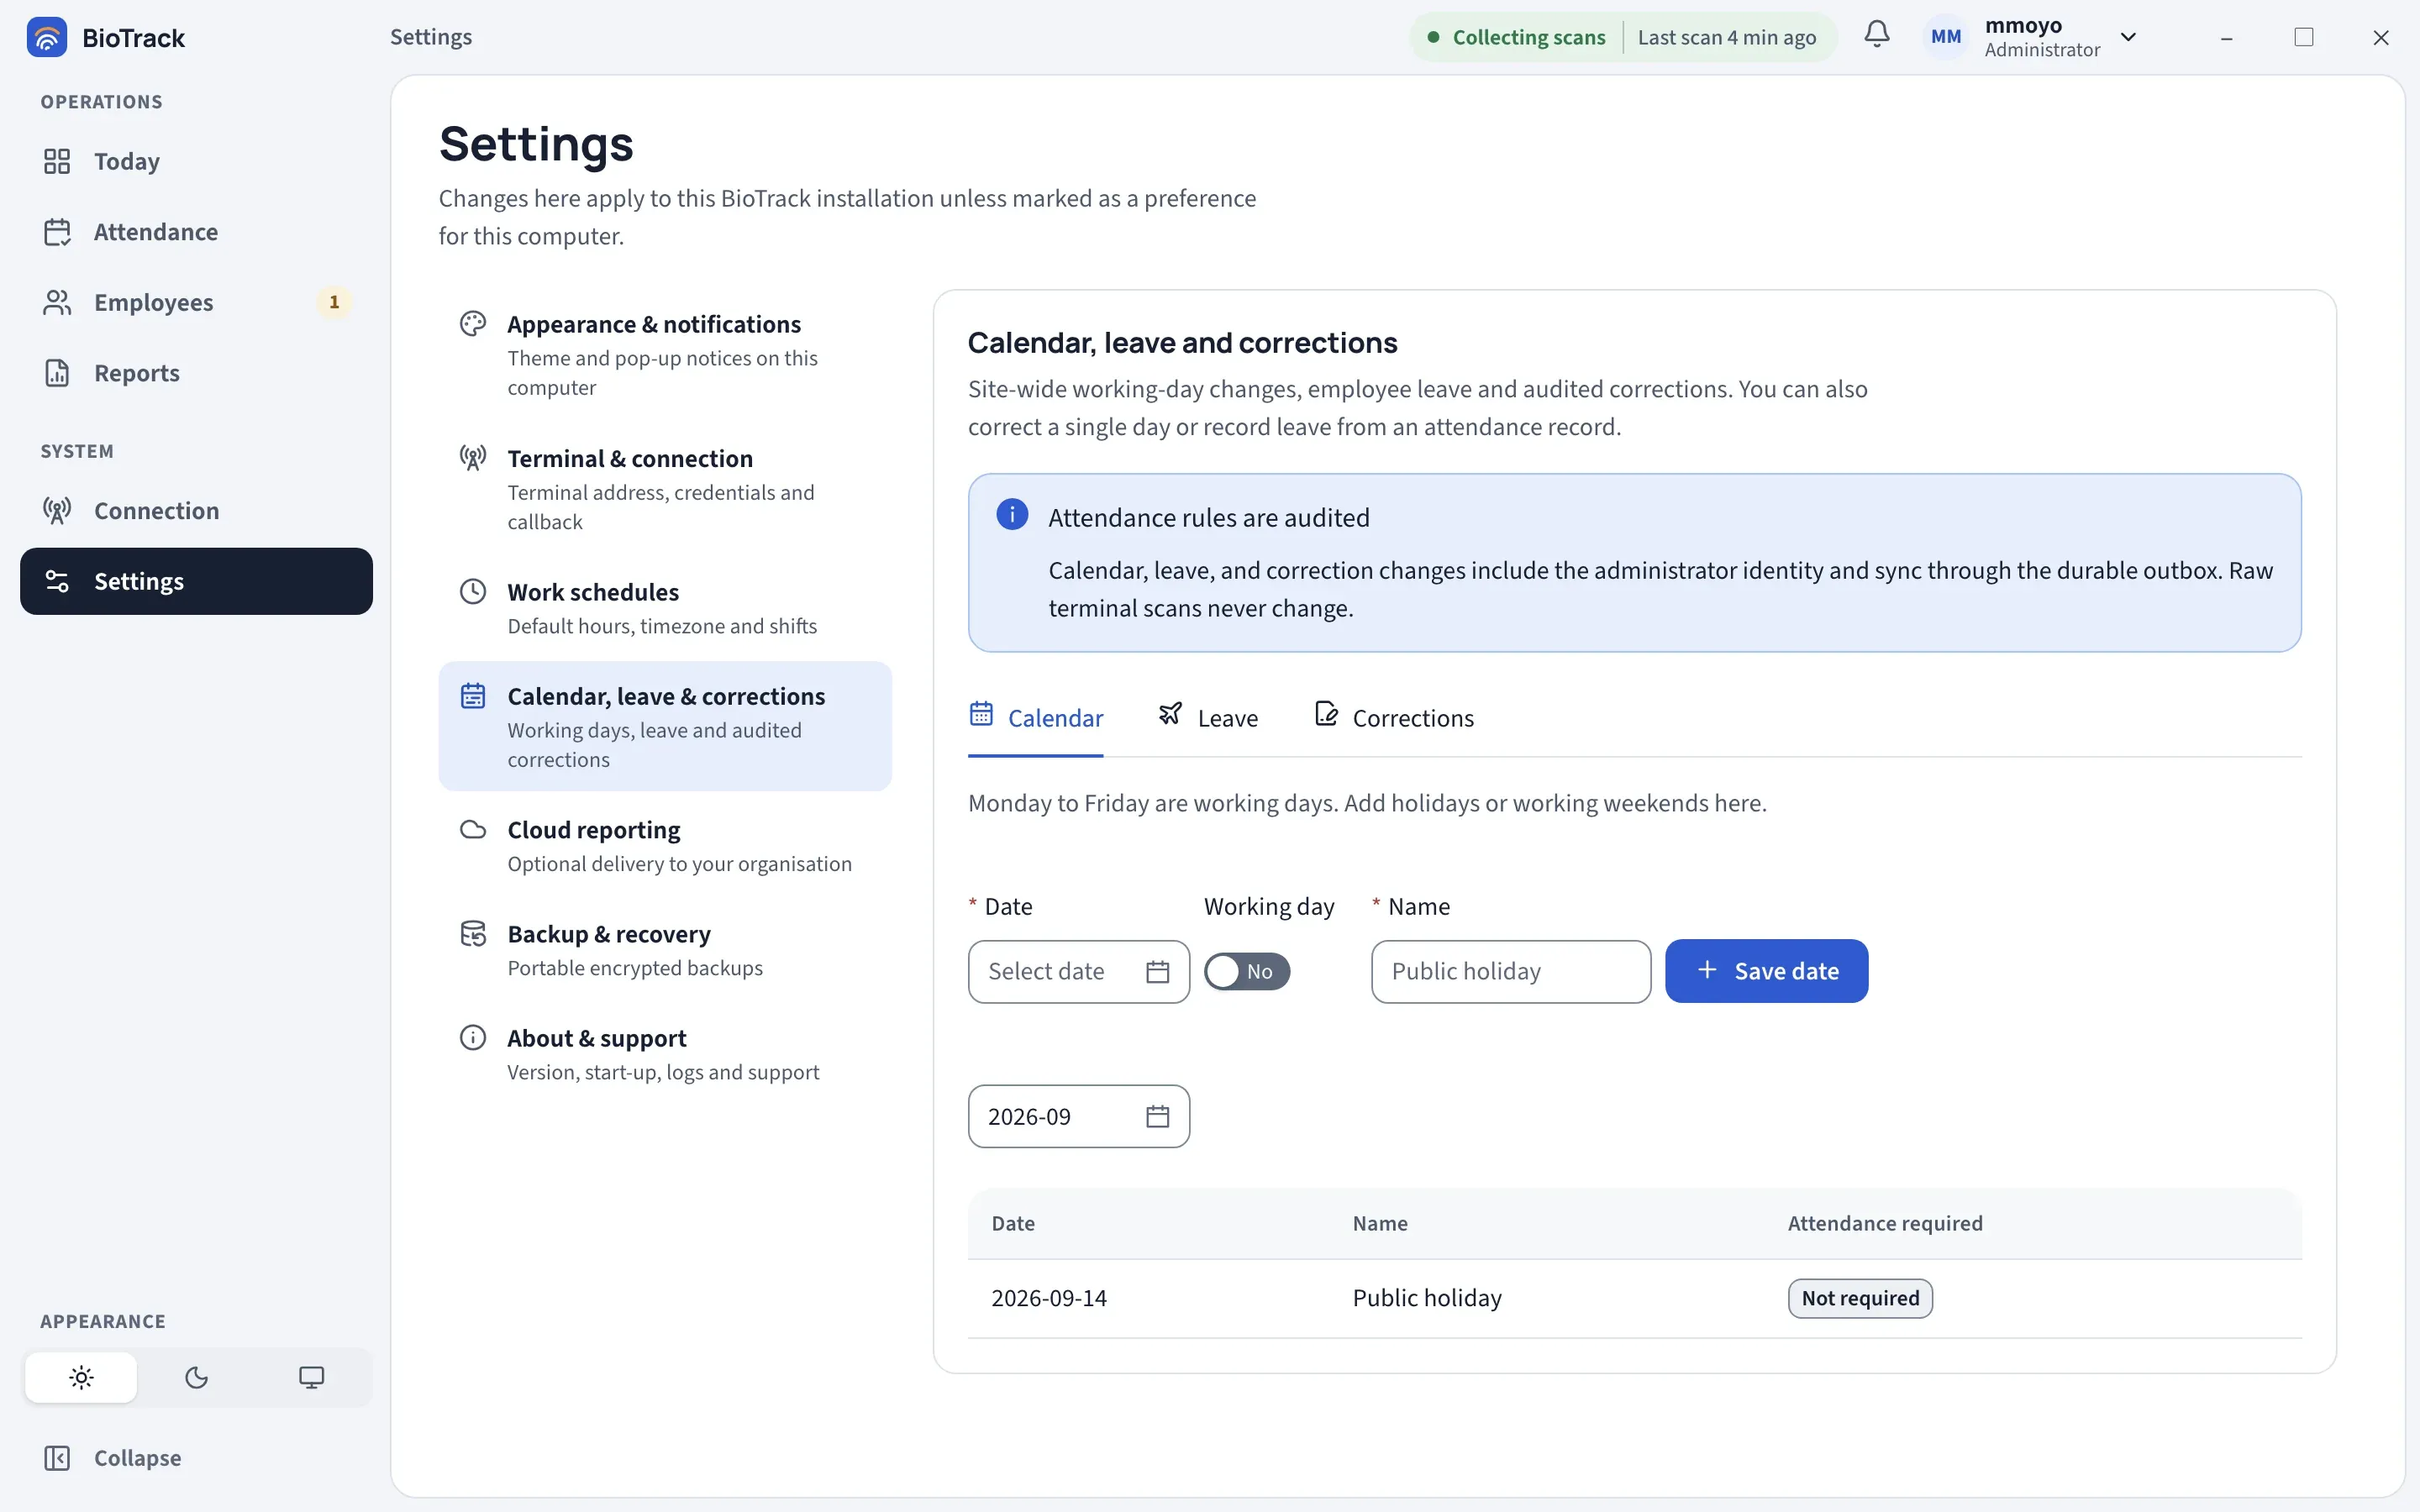Screen dimensions: 2420x1512
Task: Select Settings in the sidebar
Action: tap(196, 581)
